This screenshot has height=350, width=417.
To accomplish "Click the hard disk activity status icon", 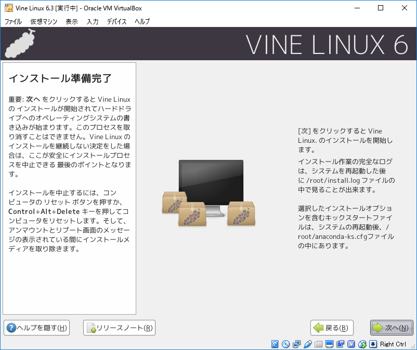I will (276, 344).
